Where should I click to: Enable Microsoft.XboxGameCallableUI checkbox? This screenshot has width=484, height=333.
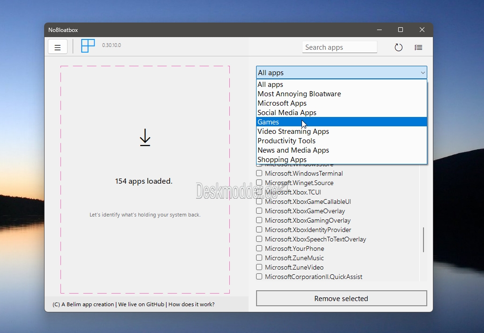point(259,201)
